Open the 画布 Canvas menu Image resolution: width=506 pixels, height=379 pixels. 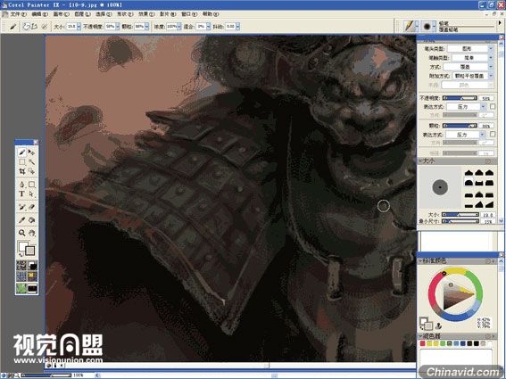(61, 14)
